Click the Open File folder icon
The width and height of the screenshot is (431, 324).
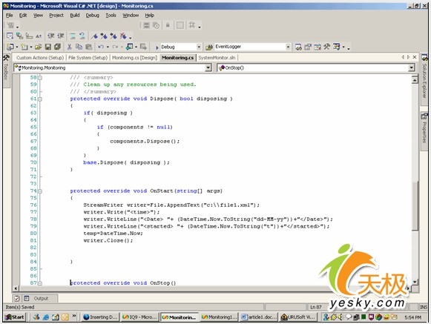pos(39,47)
